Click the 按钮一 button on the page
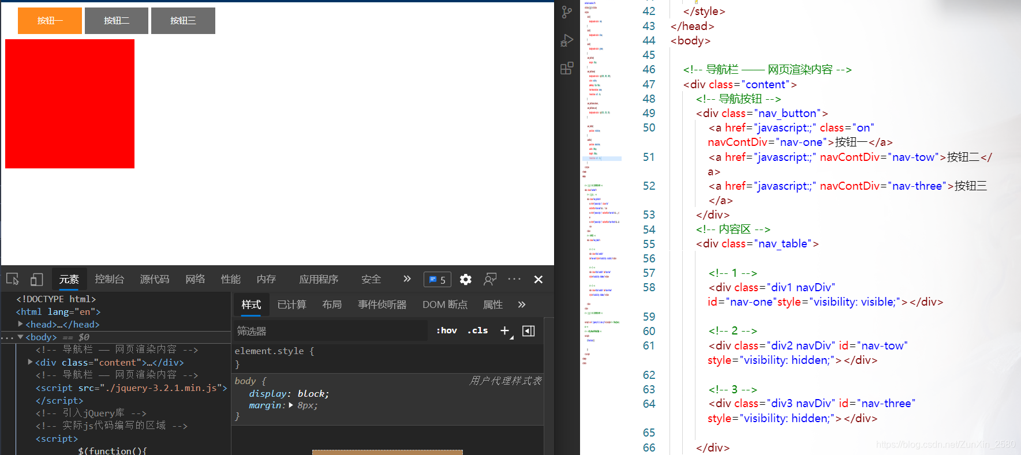Image resolution: width=1021 pixels, height=455 pixels. 50,21
